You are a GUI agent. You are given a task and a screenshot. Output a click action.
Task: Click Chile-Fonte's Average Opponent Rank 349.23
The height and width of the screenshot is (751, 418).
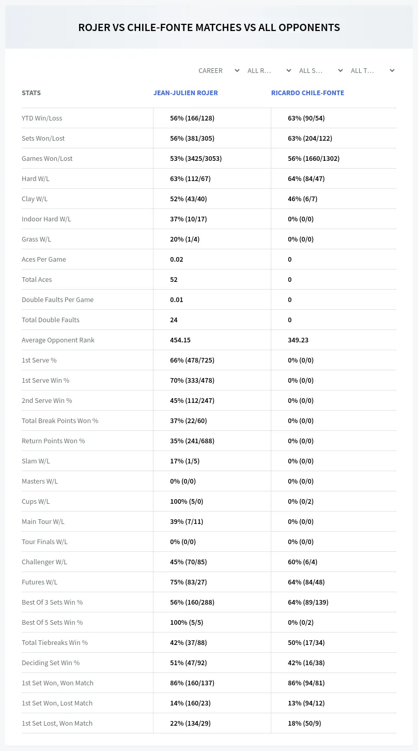(x=298, y=340)
